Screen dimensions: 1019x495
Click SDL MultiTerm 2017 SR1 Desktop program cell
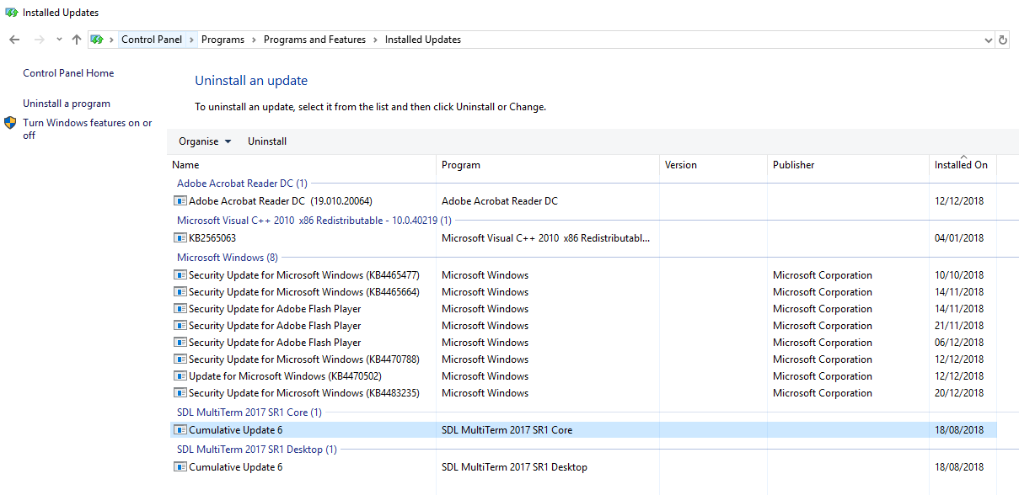tap(514, 467)
